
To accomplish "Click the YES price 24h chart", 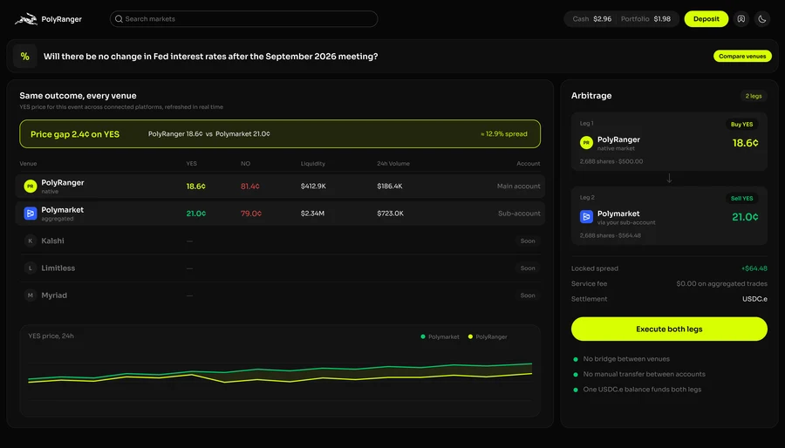I will click(280, 371).
